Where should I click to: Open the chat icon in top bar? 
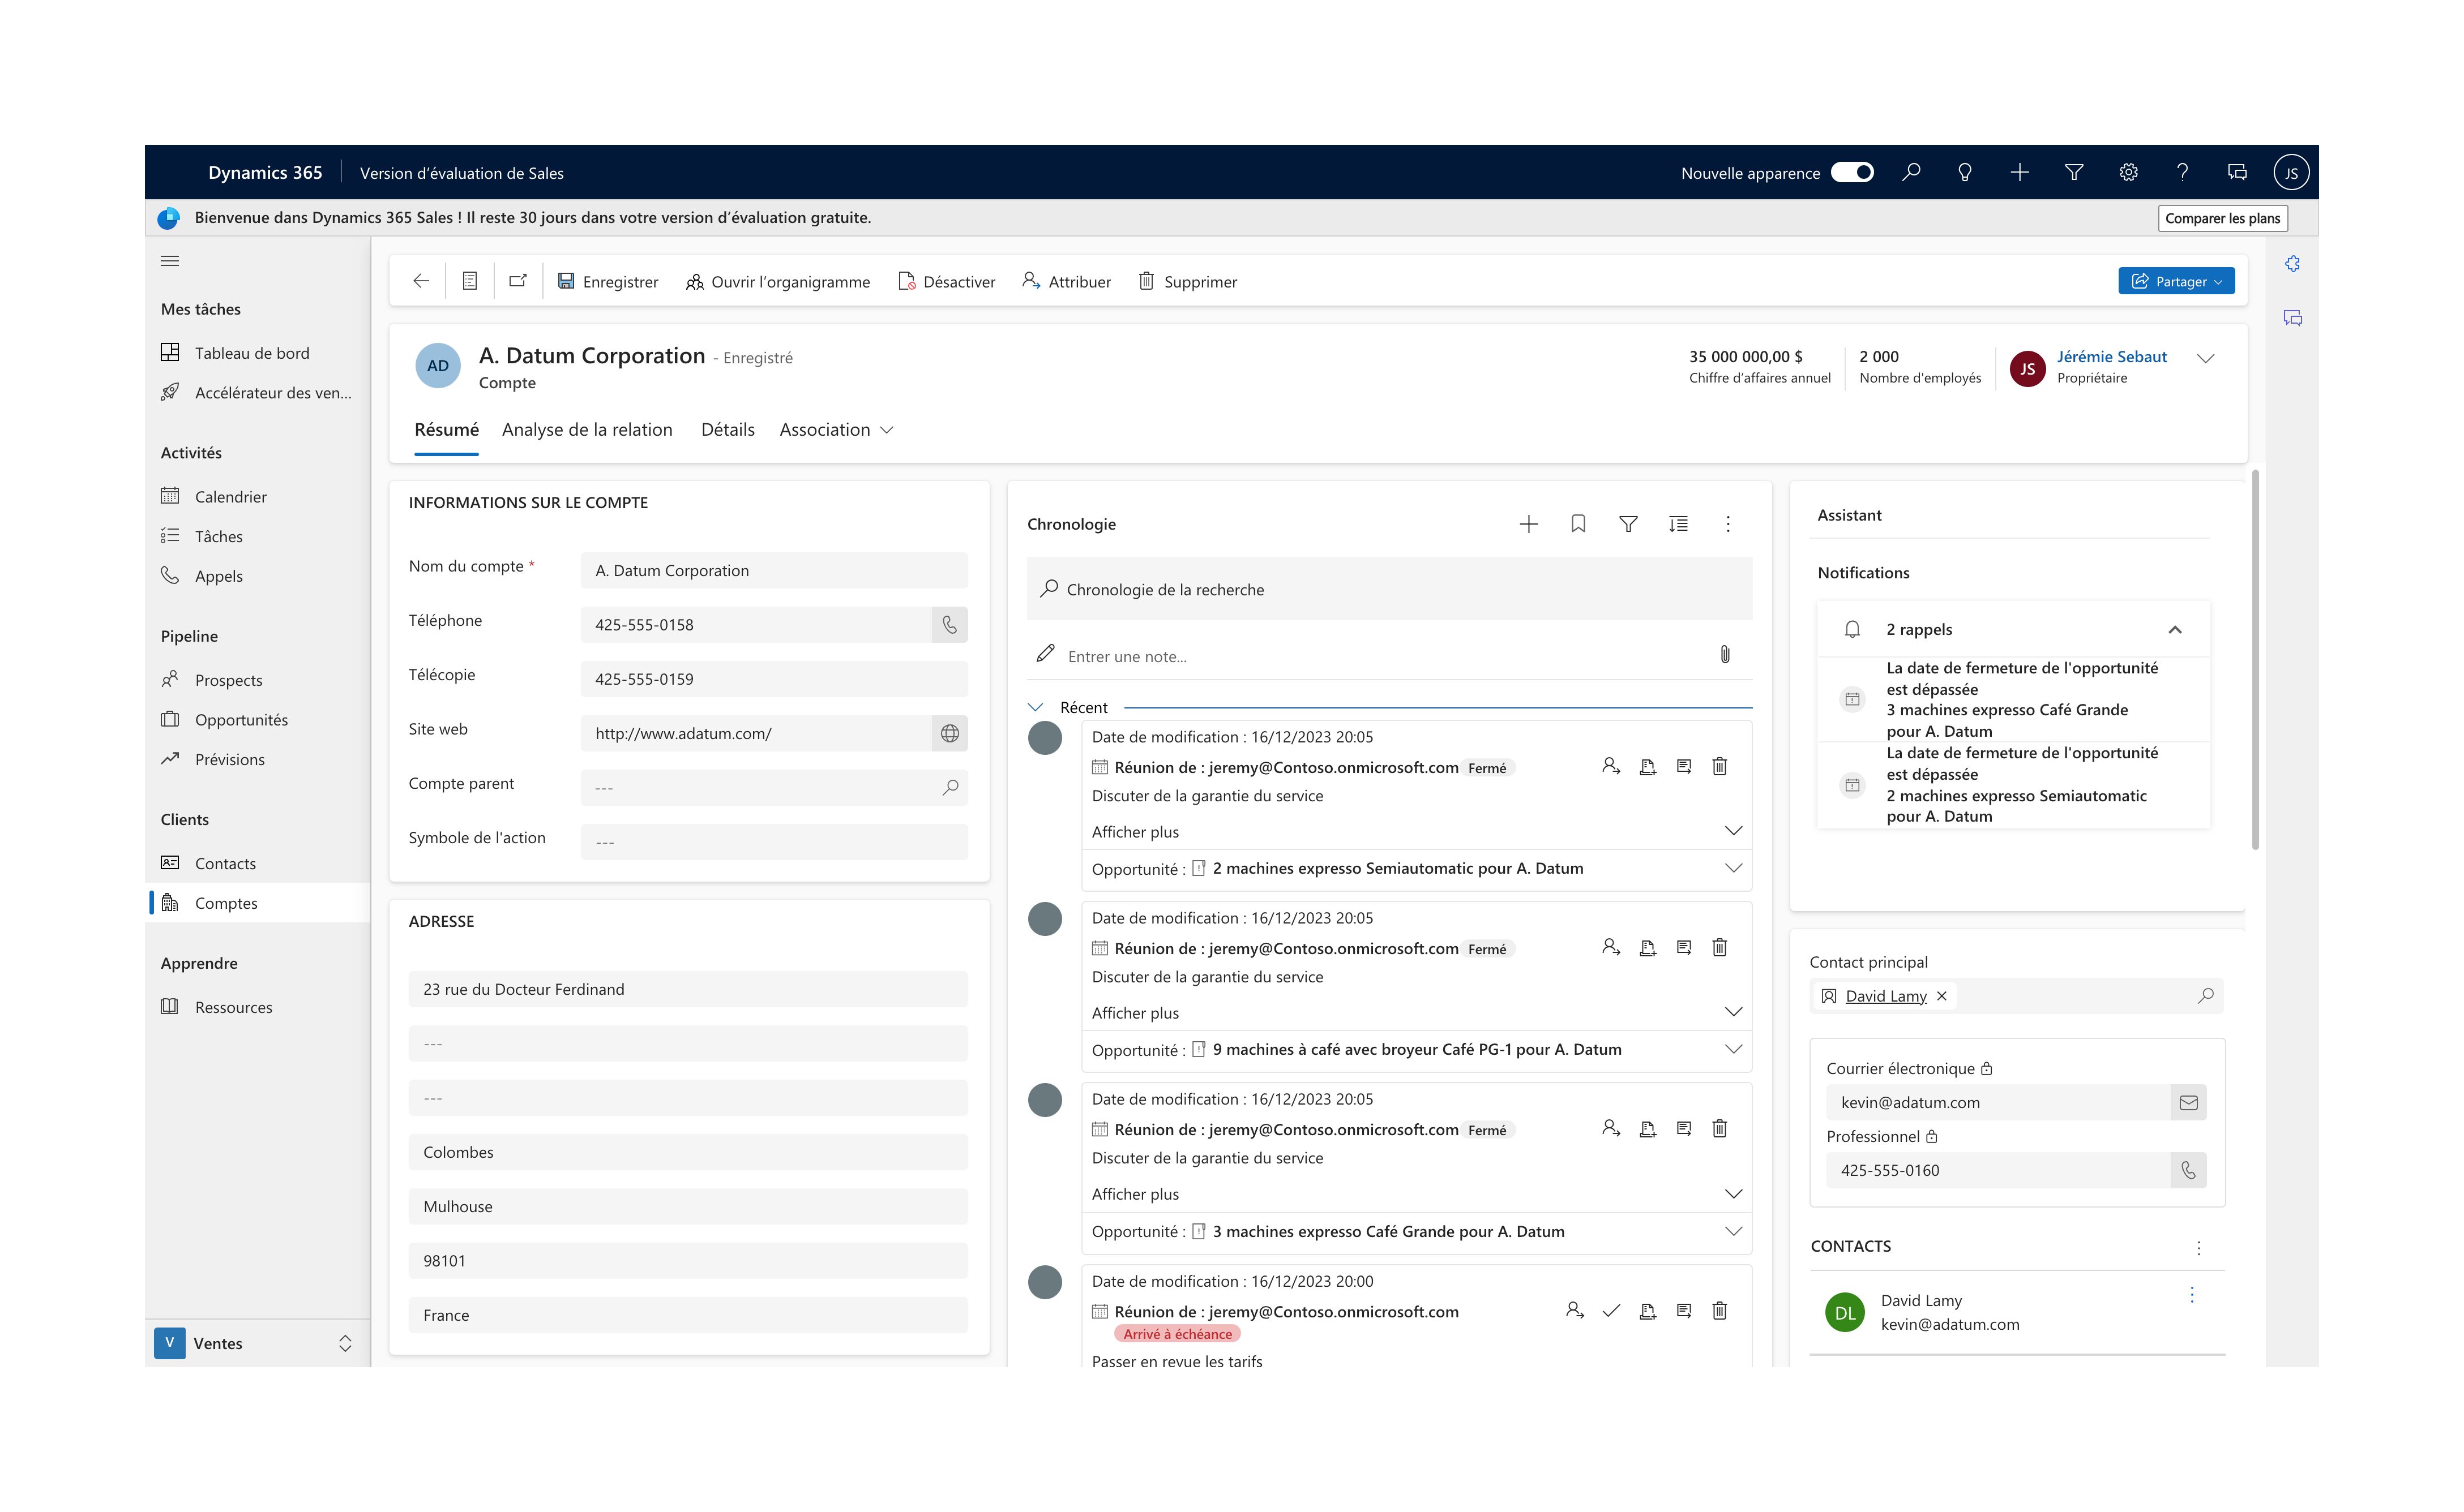(2238, 172)
